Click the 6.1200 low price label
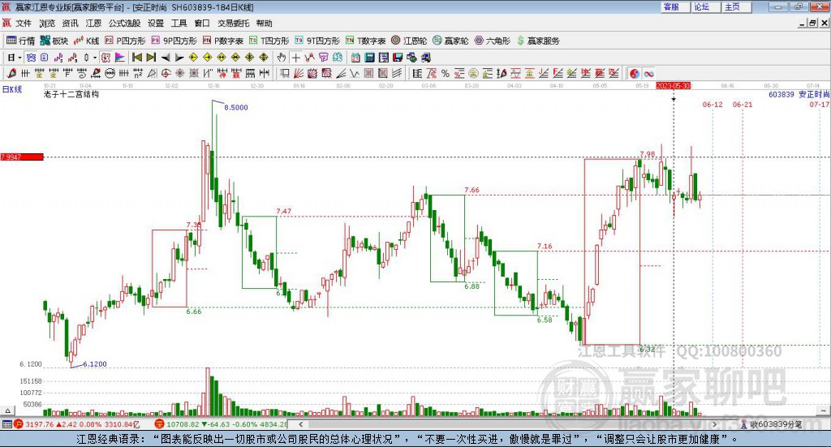The width and height of the screenshot is (831, 447). tap(95, 364)
